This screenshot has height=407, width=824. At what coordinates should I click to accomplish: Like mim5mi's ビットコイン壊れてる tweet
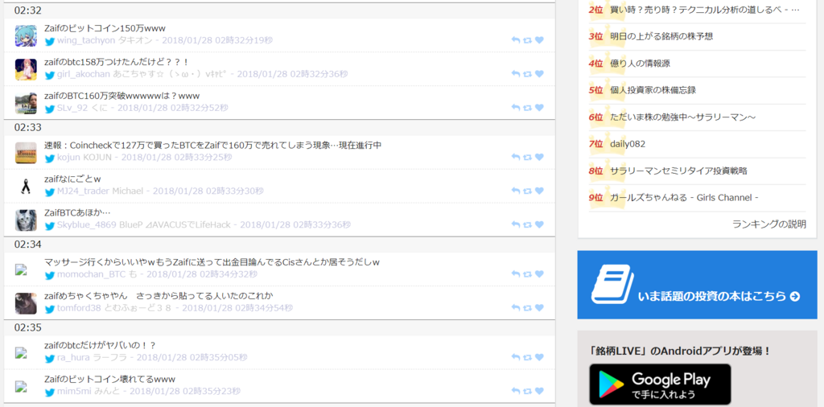538,391
